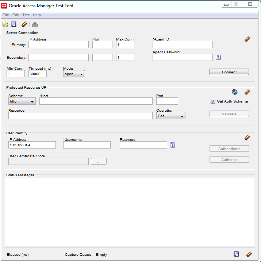Click the help icon beside user Password

tap(172, 145)
